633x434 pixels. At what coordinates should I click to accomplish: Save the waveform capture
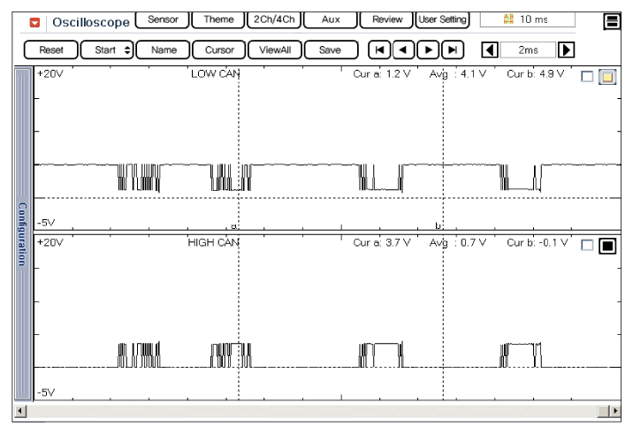(x=331, y=50)
